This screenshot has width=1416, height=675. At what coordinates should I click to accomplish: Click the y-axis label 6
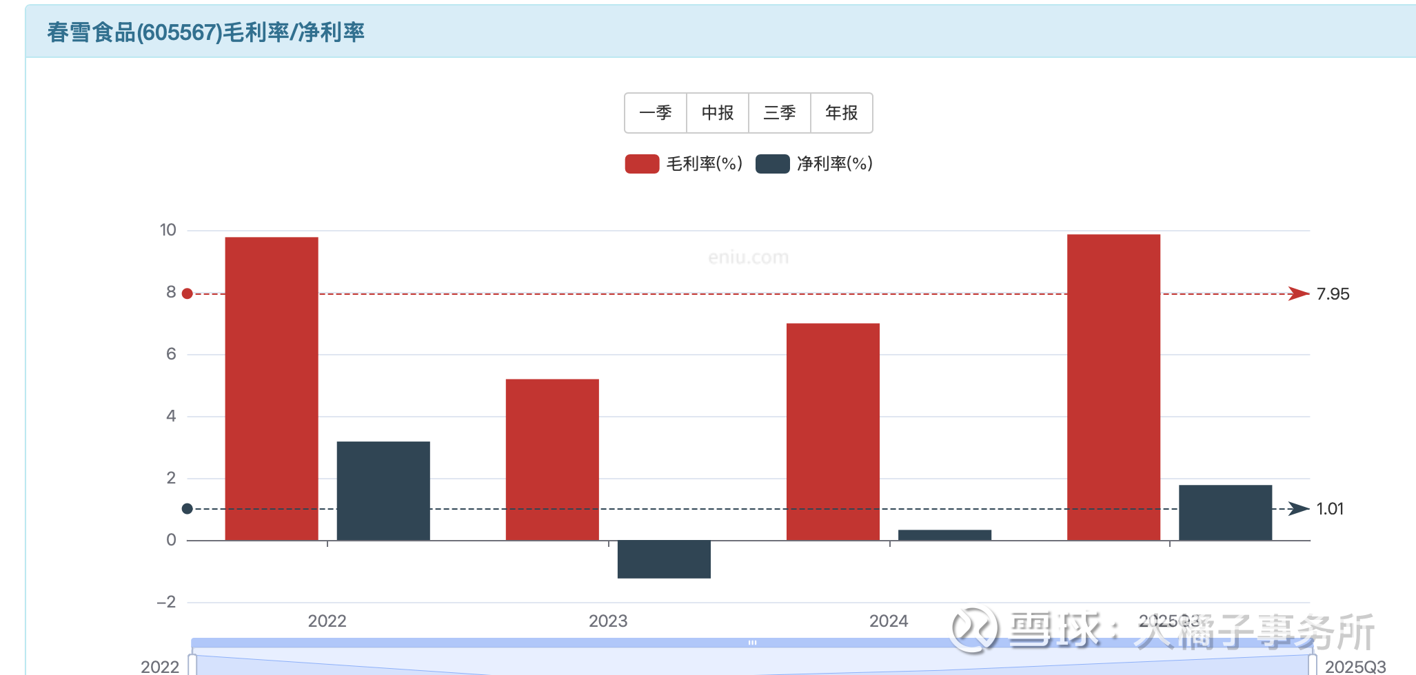(171, 354)
